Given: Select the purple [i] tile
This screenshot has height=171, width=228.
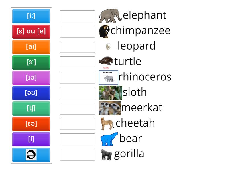Looking at the screenshot, I should point(31,139).
